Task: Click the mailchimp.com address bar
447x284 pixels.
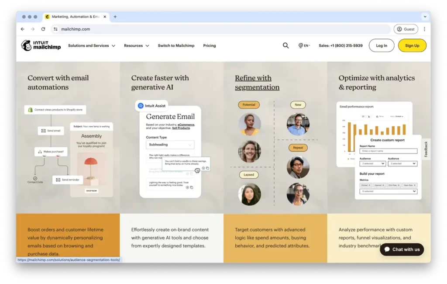Action: [x=221, y=29]
